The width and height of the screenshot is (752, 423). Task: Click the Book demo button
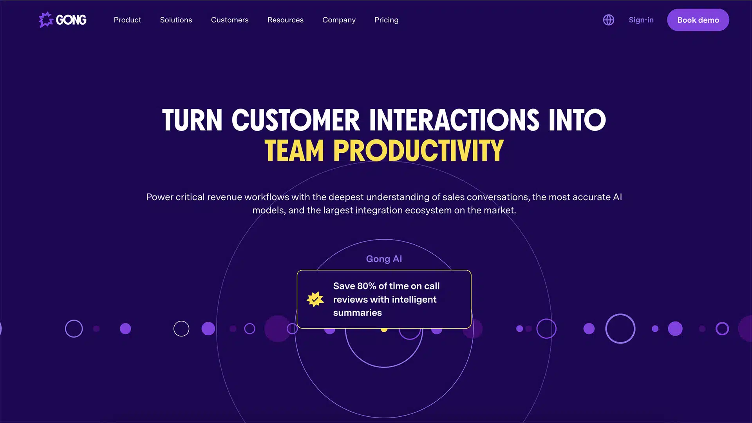tap(698, 20)
